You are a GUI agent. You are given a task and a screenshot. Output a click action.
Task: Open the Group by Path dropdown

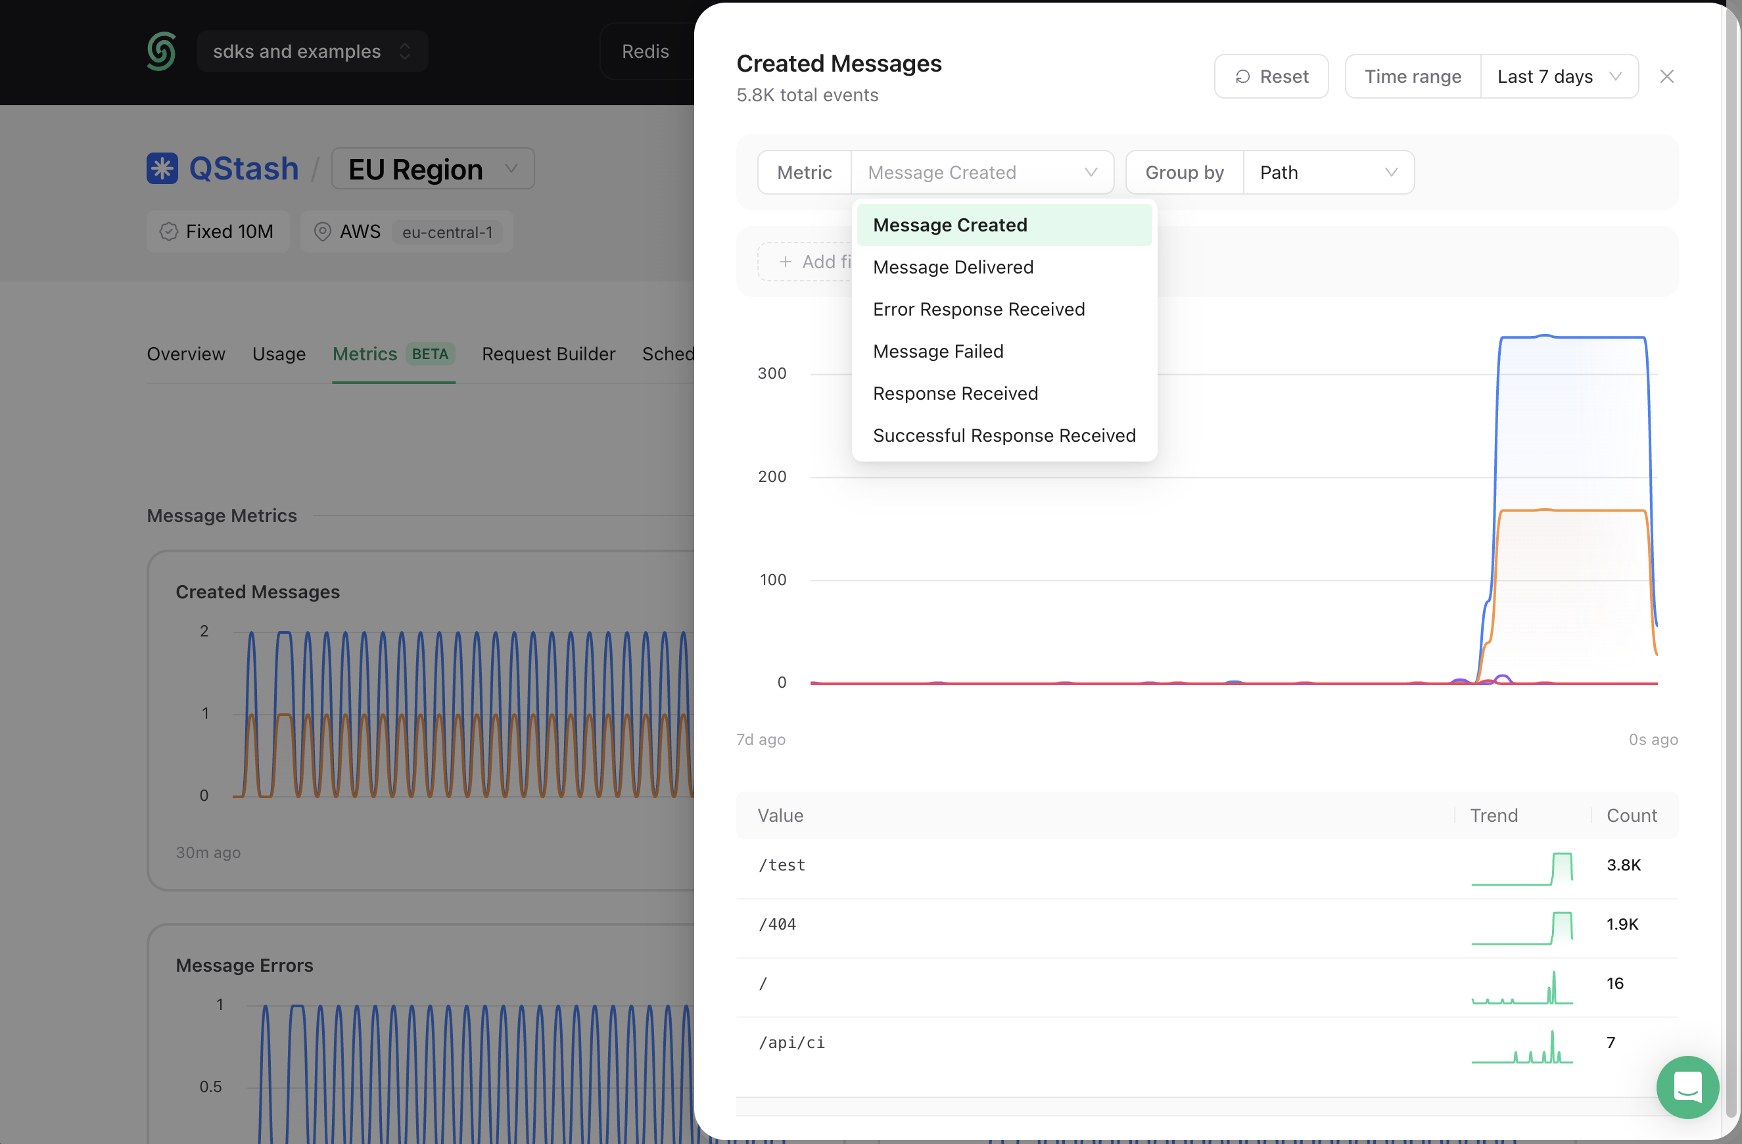(1328, 173)
